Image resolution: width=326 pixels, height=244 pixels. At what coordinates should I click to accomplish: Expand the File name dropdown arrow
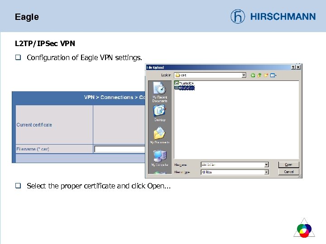266,165
